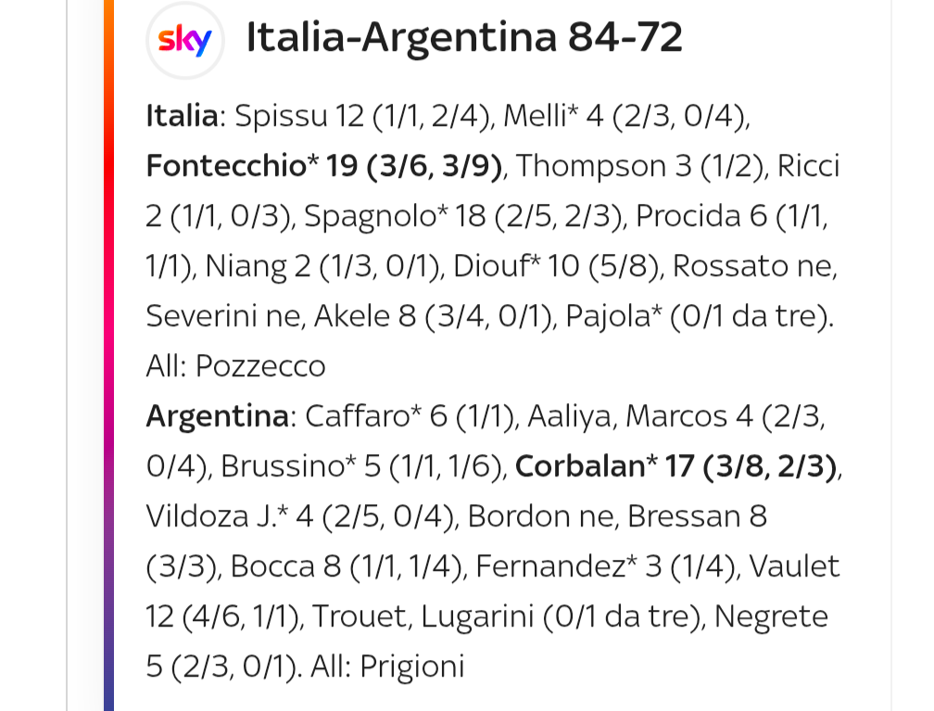
Task: Click the bold Corbalan* 17 stat line
Action: click(676, 466)
